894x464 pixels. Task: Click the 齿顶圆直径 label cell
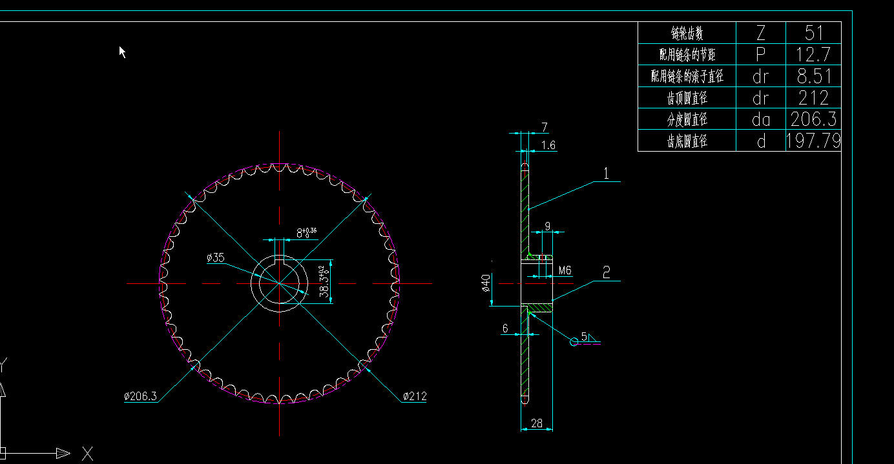point(687,97)
